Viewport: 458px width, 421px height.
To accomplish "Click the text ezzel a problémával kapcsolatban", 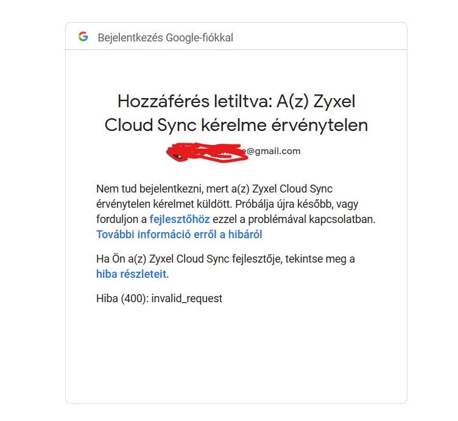I will pos(294,219).
